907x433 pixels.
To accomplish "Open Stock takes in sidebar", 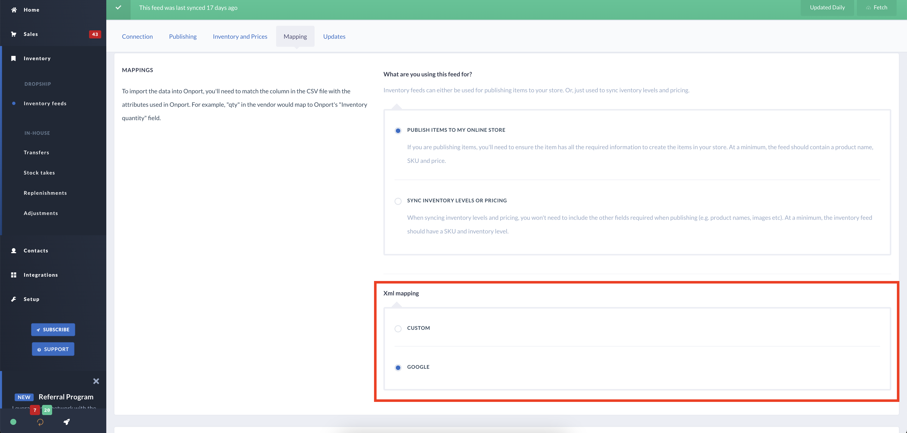I will tap(39, 173).
